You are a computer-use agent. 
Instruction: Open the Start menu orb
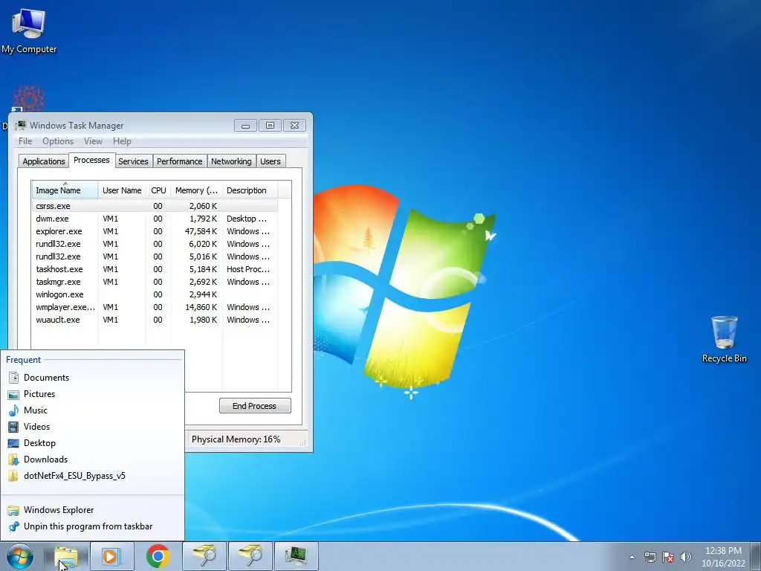click(x=20, y=556)
